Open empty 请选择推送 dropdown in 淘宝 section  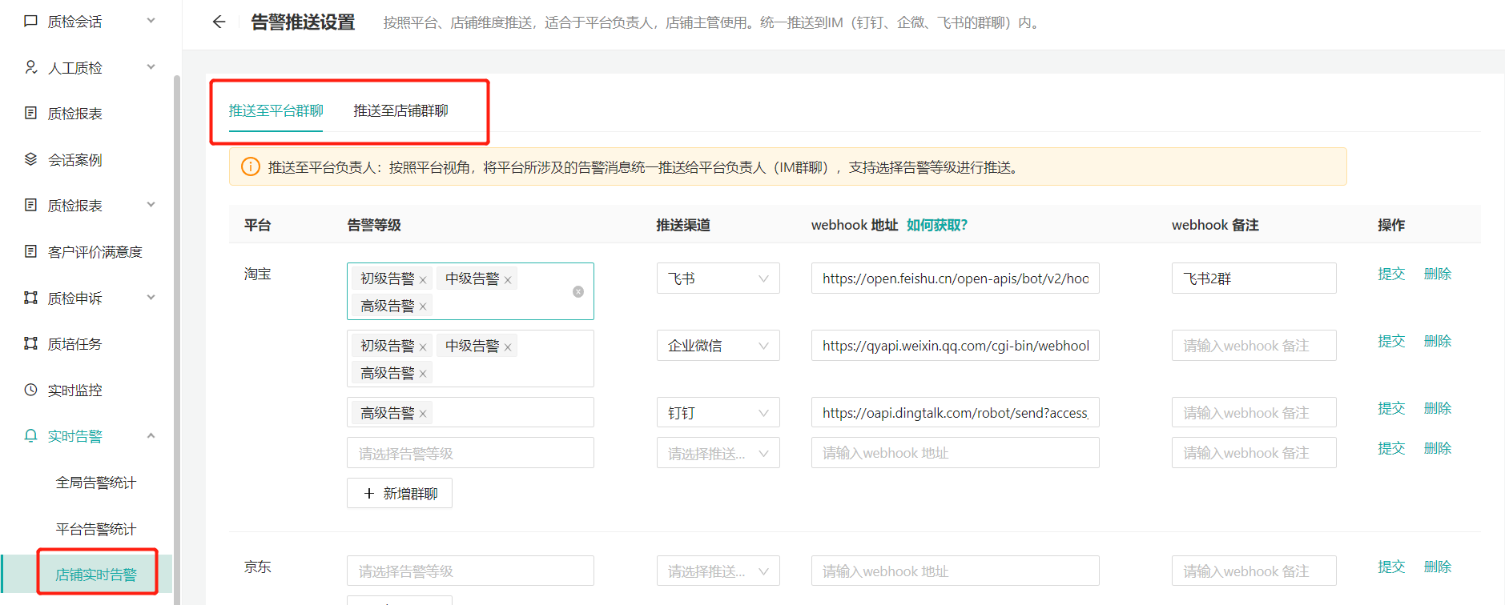[x=718, y=453]
